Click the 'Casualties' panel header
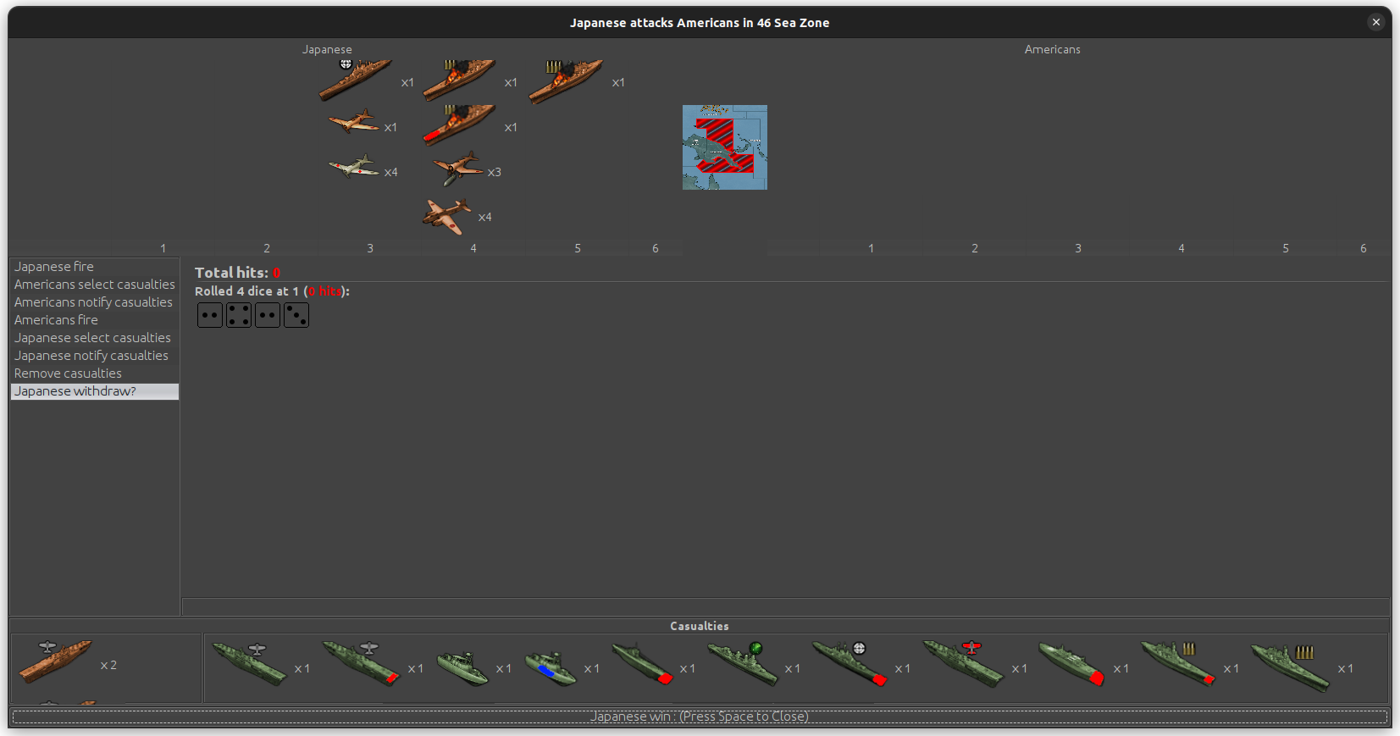1400x736 pixels. pos(700,626)
